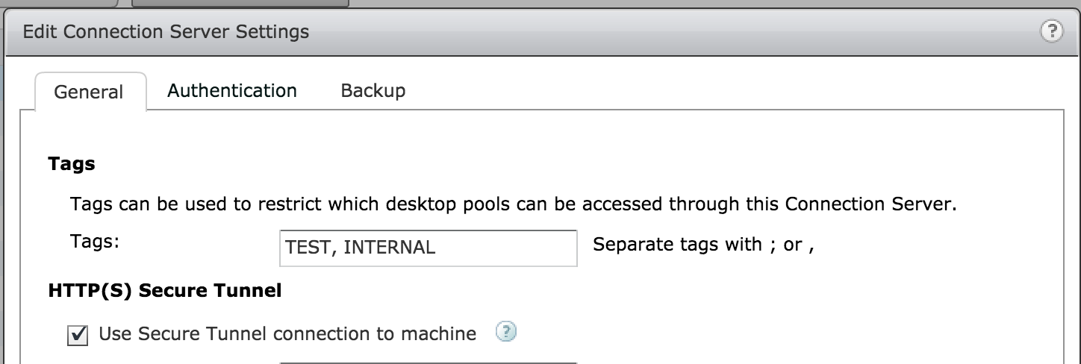Uncheck Use Secure Tunnel connection checkbox

(x=78, y=335)
